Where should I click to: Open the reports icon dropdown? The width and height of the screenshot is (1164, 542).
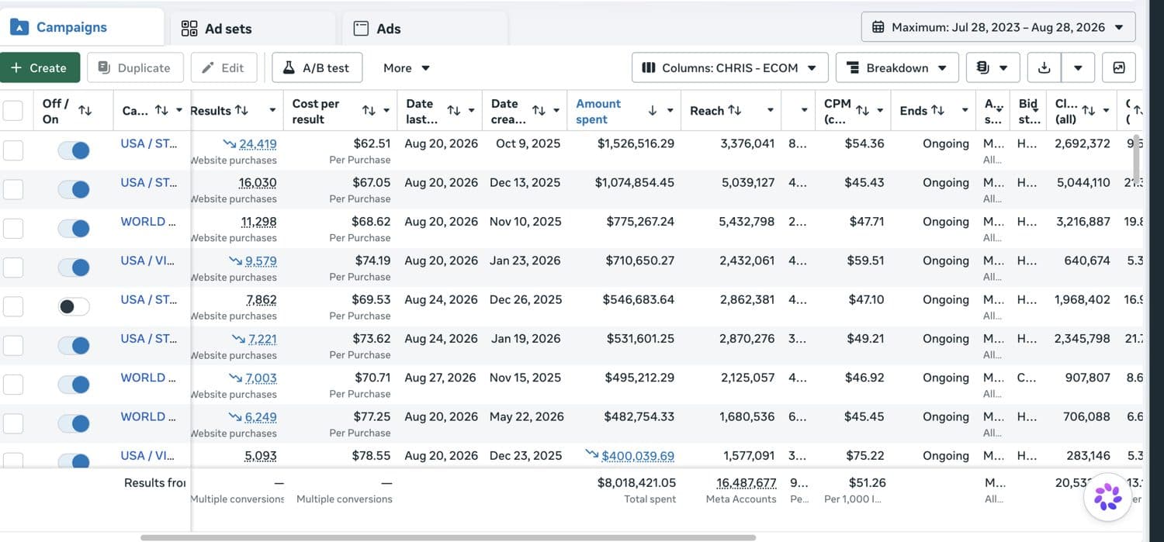[993, 67]
